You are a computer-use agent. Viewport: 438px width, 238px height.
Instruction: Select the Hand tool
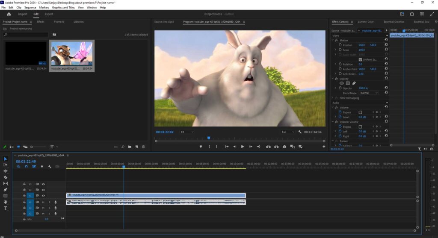click(5, 202)
